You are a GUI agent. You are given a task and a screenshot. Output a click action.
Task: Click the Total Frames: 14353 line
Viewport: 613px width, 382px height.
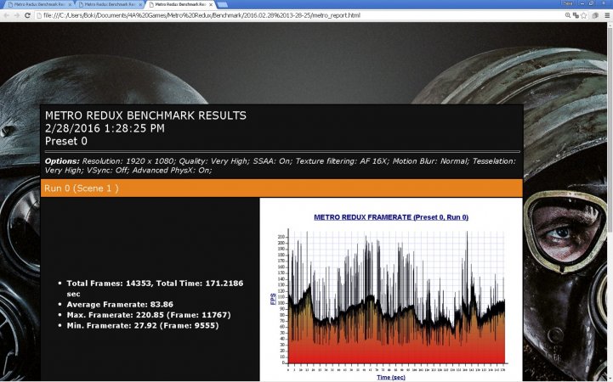click(x=155, y=289)
